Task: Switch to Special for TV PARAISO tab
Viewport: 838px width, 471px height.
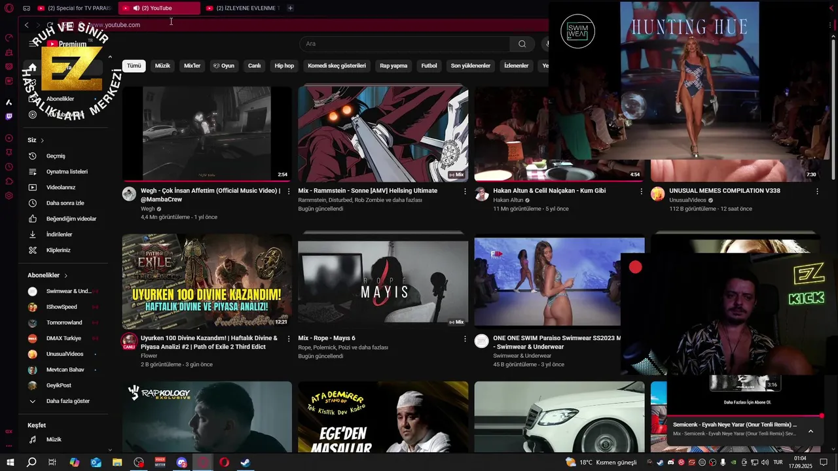Action: (75, 8)
